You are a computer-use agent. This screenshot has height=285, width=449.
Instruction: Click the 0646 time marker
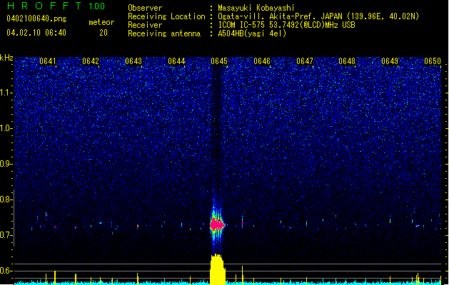[262, 61]
